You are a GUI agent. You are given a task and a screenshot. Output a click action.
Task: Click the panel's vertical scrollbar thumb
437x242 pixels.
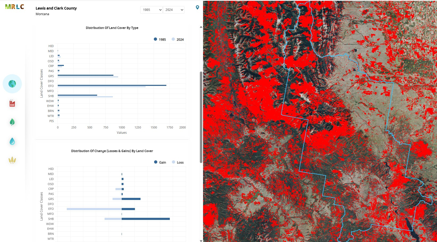[201, 117]
